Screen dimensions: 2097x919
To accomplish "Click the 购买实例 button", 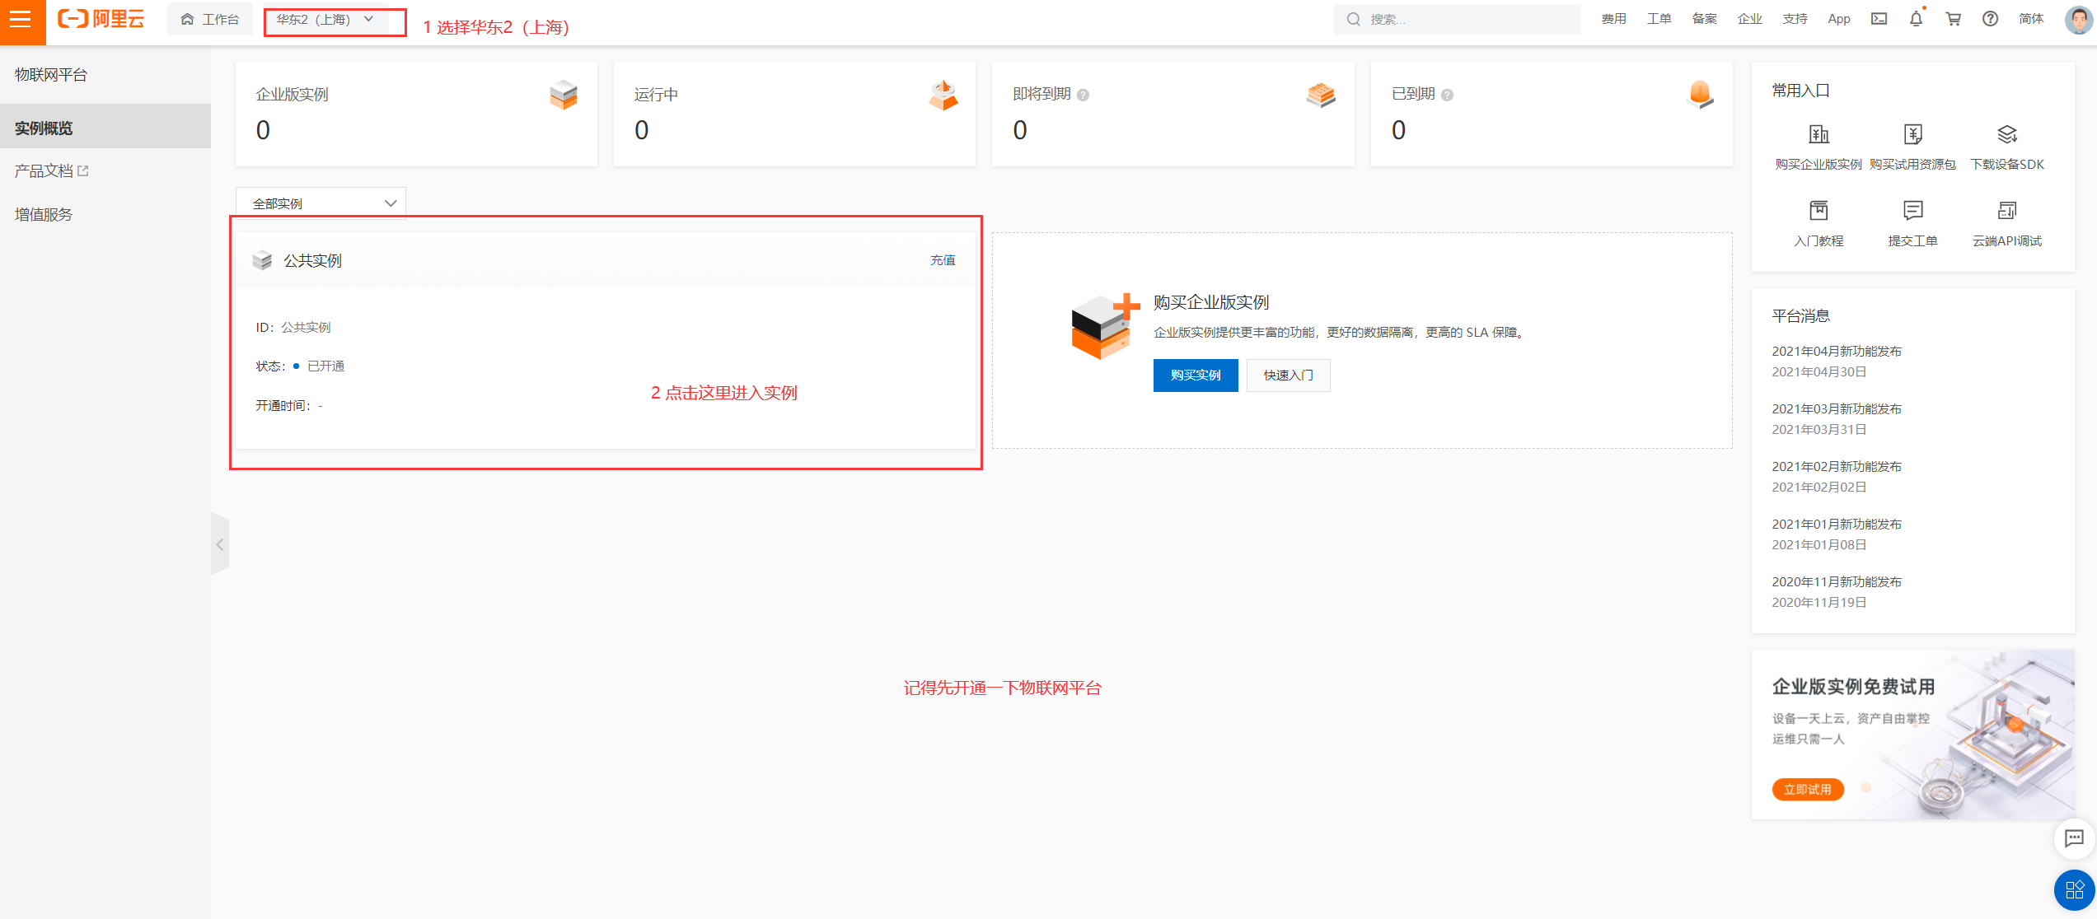I will coord(1195,376).
